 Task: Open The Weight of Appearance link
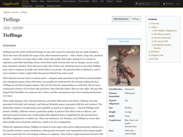coord(165,31)
